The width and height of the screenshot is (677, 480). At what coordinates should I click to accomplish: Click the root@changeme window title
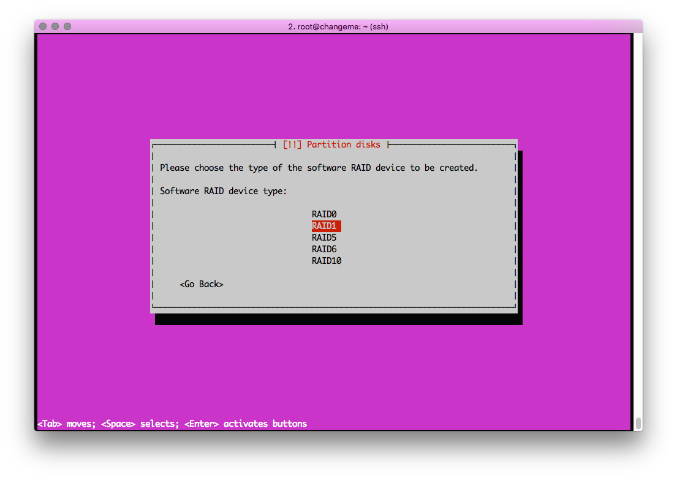point(338,26)
